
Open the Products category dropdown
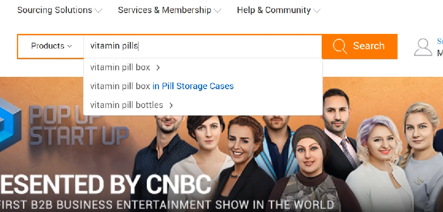(51, 46)
